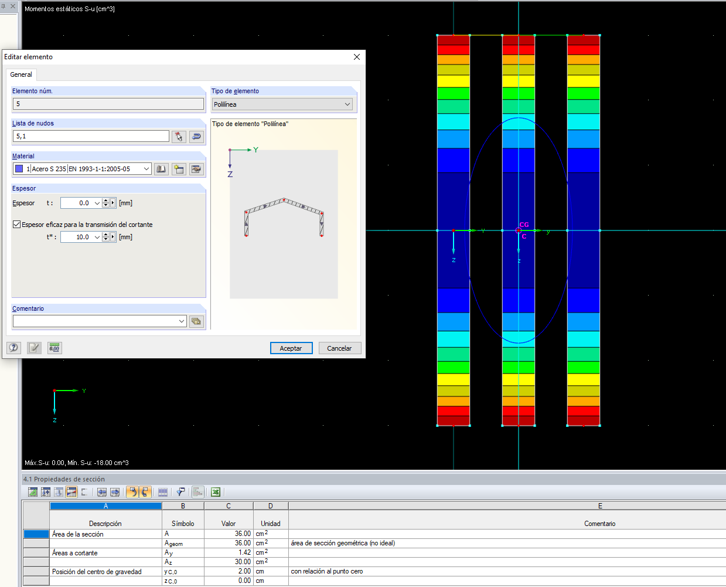Screen dimensions: 726x587
Task: Click the blue material color swatch
Action: click(x=19, y=169)
